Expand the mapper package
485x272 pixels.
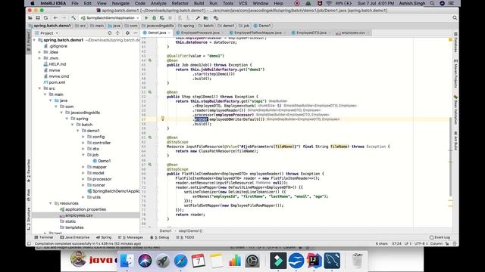(83, 167)
